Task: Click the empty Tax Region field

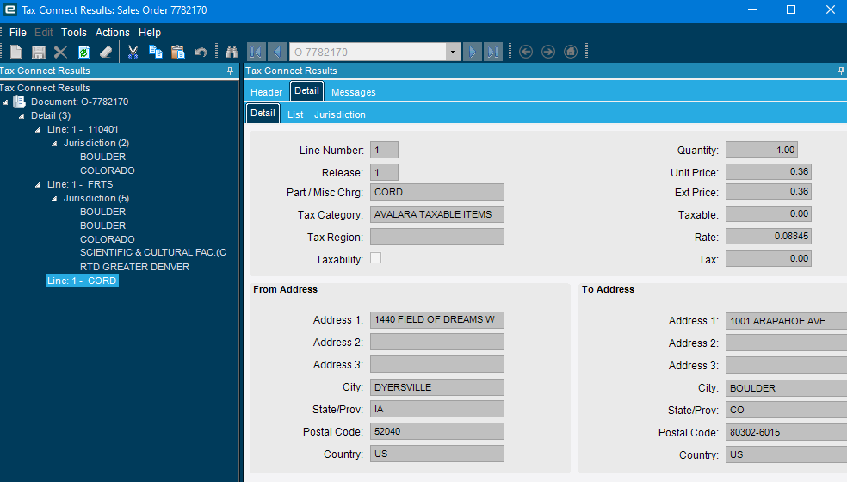Action: point(437,237)
